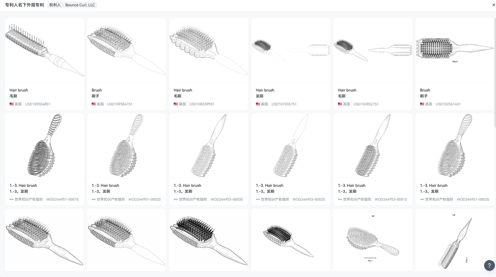Image resolution: width=496 pixels, height=277 pixels.
Task: Open Hair brush title of USD1083399S1
Action: point(183,90)
